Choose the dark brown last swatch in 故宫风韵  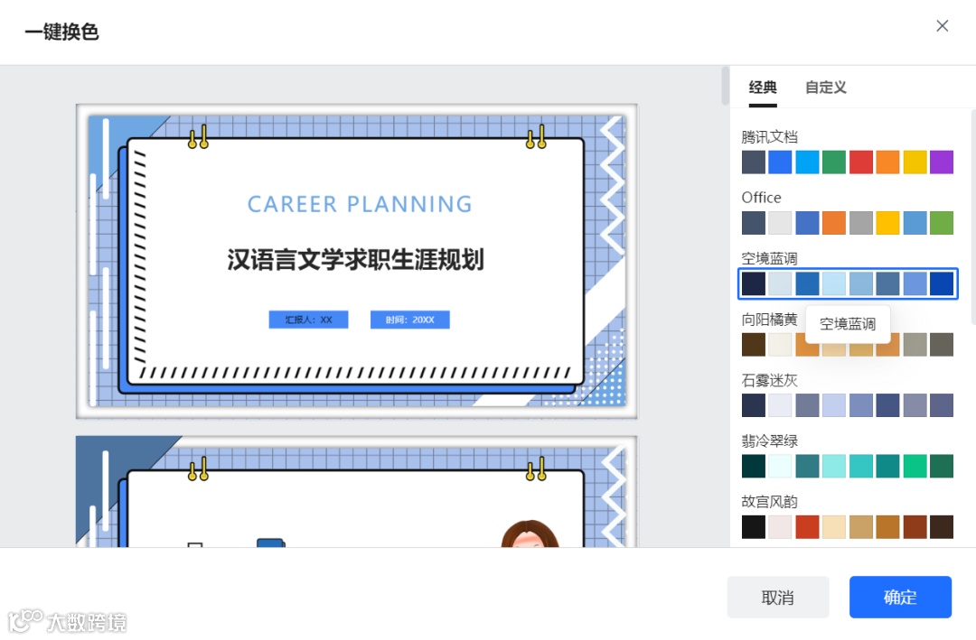(941, 527)
